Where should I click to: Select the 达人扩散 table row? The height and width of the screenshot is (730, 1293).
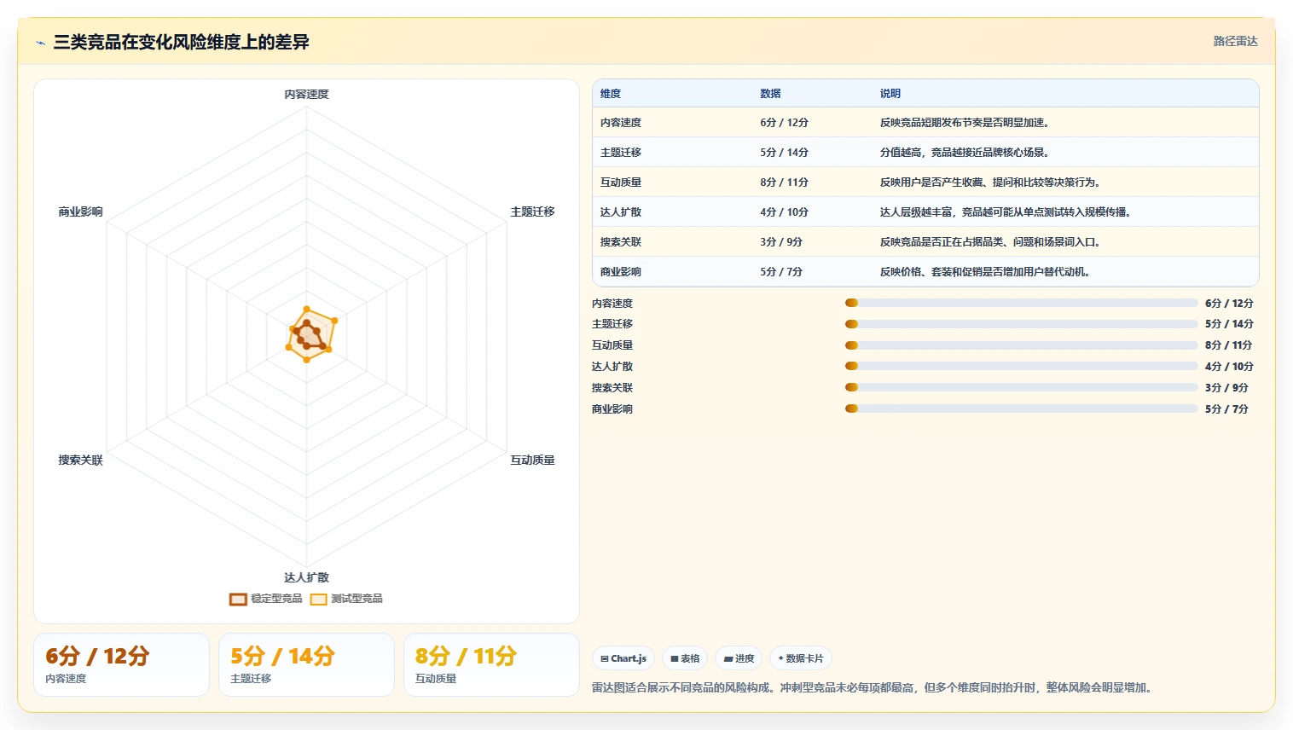(x=925, y=211)
